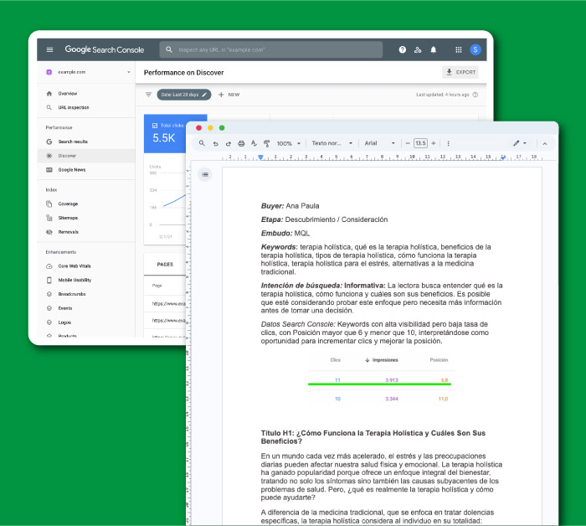Screen dimensions: 586x526
Task: Open the text style 'Texto normal' dropdown
Action: click(x=332, y=143)
